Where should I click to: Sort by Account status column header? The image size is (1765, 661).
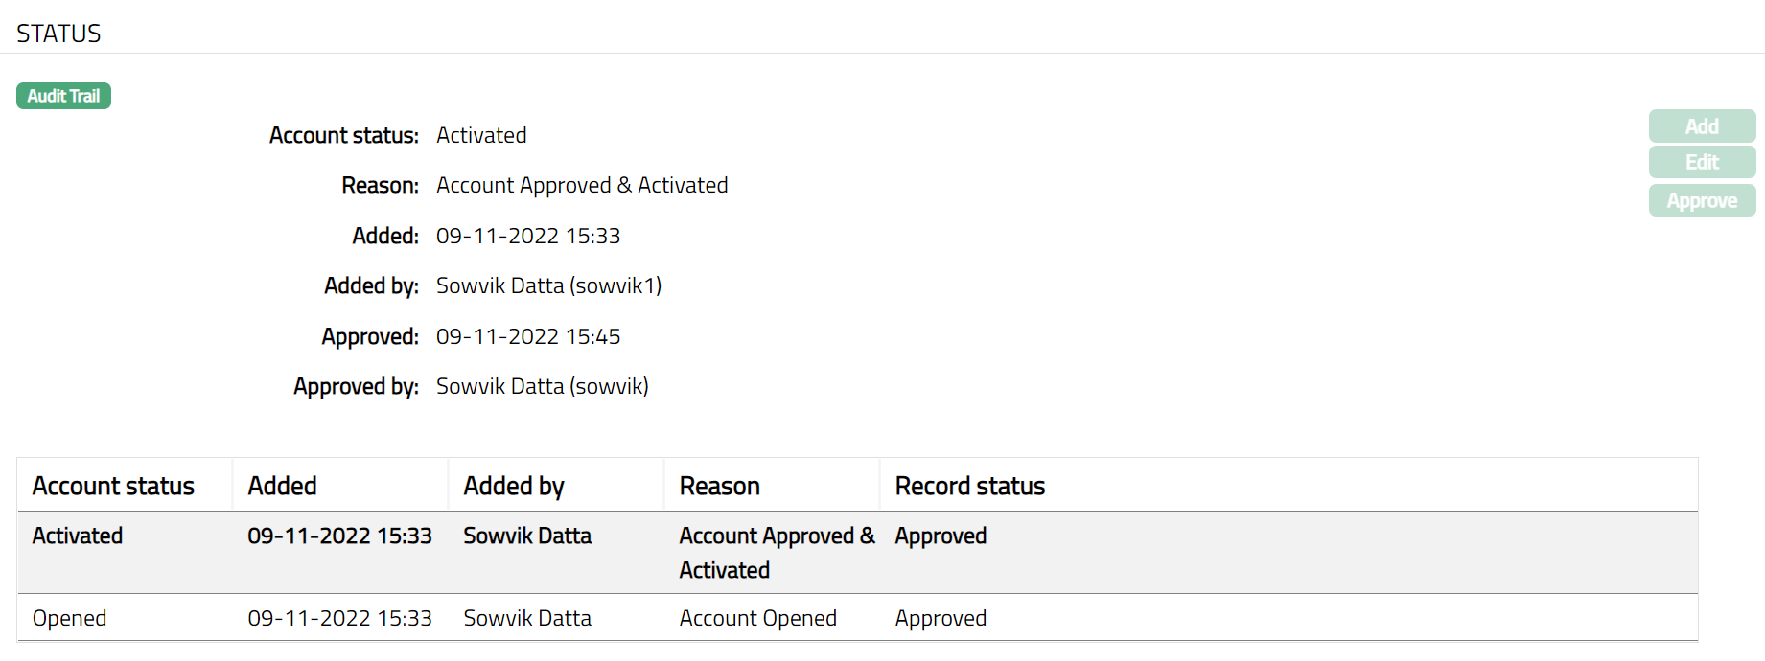pyautogui.click(x=113, y=487)
